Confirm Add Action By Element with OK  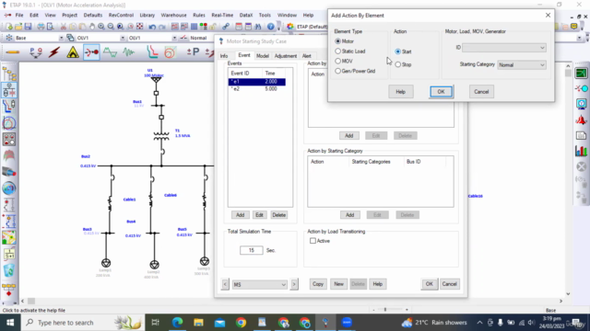[441, 92]
